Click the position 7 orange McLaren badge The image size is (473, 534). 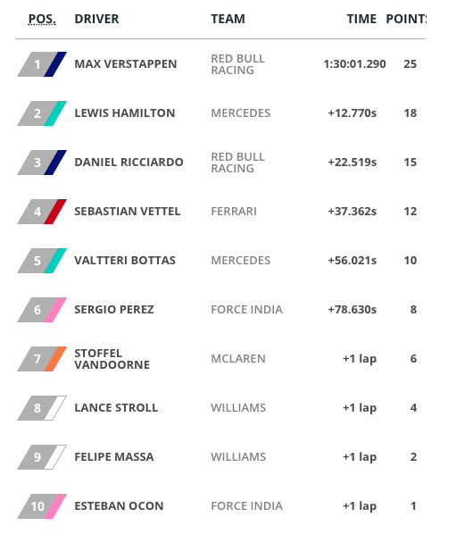point(42,359)
